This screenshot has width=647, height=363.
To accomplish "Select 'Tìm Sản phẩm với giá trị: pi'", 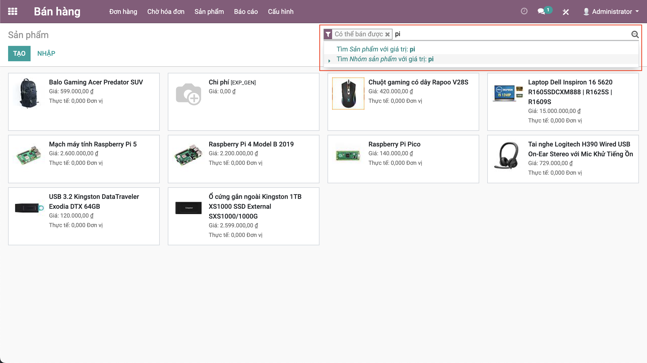I will 376,49.
